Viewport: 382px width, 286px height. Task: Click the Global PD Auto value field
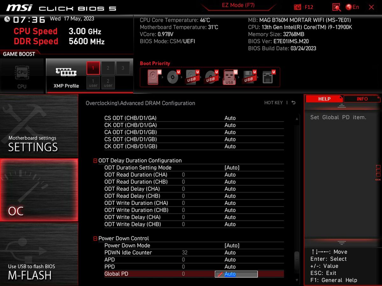tap(236, 274)
